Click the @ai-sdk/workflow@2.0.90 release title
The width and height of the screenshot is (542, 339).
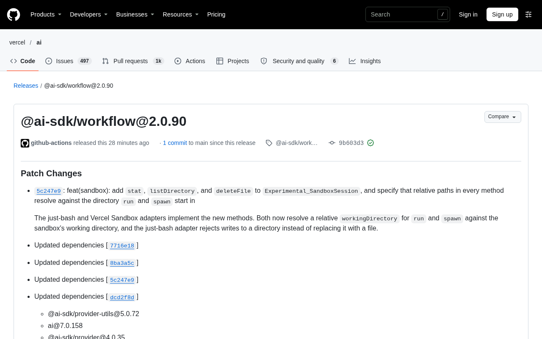tap(104, 121)
